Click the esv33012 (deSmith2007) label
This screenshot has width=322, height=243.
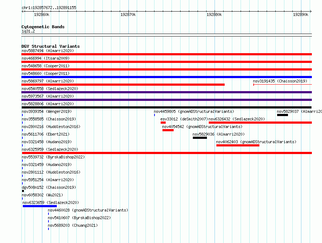[x=184, y=119]
